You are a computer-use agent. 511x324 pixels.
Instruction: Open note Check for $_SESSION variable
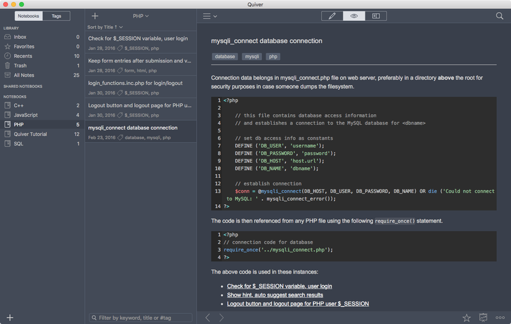point(141,42)
